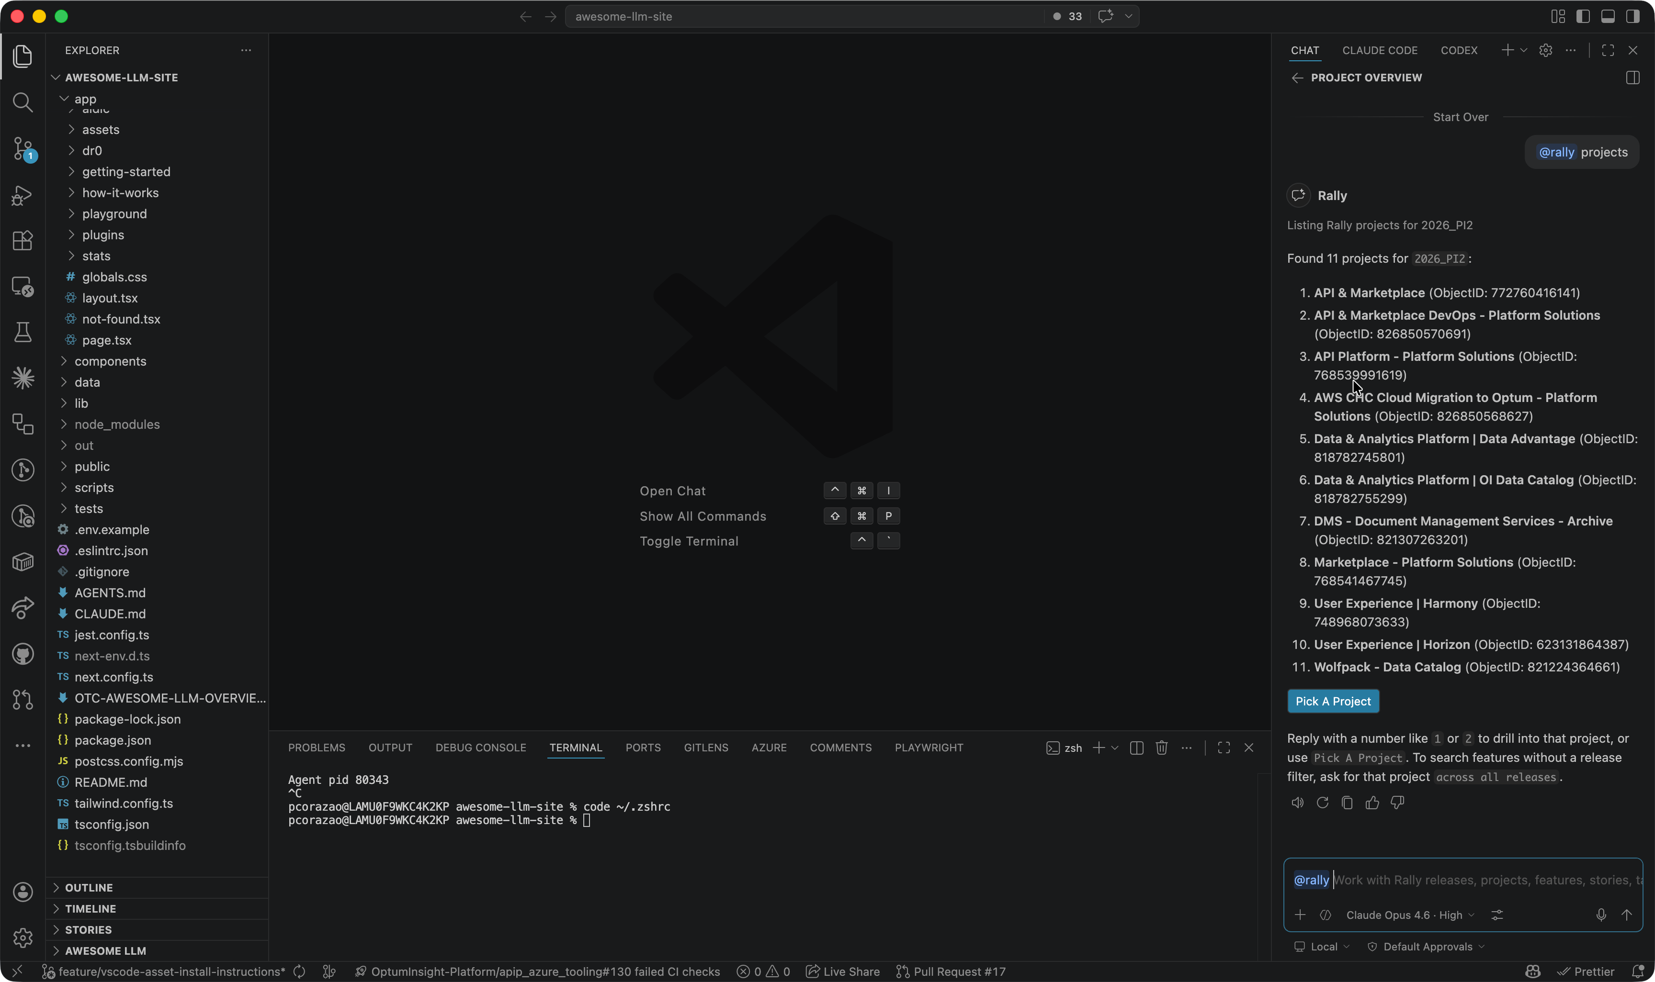Open the Manage gear in activity bar
The width and height of the screenshot is (1655, 982).
[23, 937]
